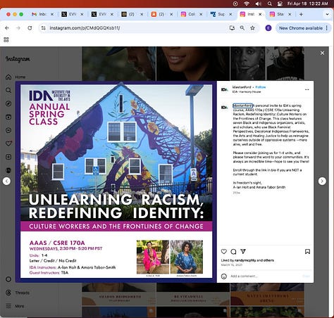The image size is (334, 318).
Task: Save the post with bookmark icon
Action: [x=307, y=251]
